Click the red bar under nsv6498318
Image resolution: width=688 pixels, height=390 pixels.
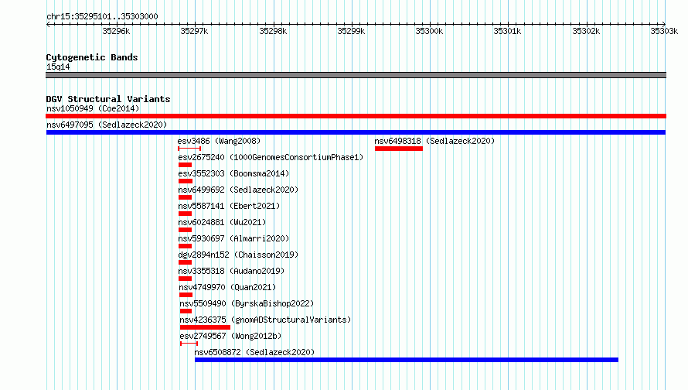click(399, 149)
